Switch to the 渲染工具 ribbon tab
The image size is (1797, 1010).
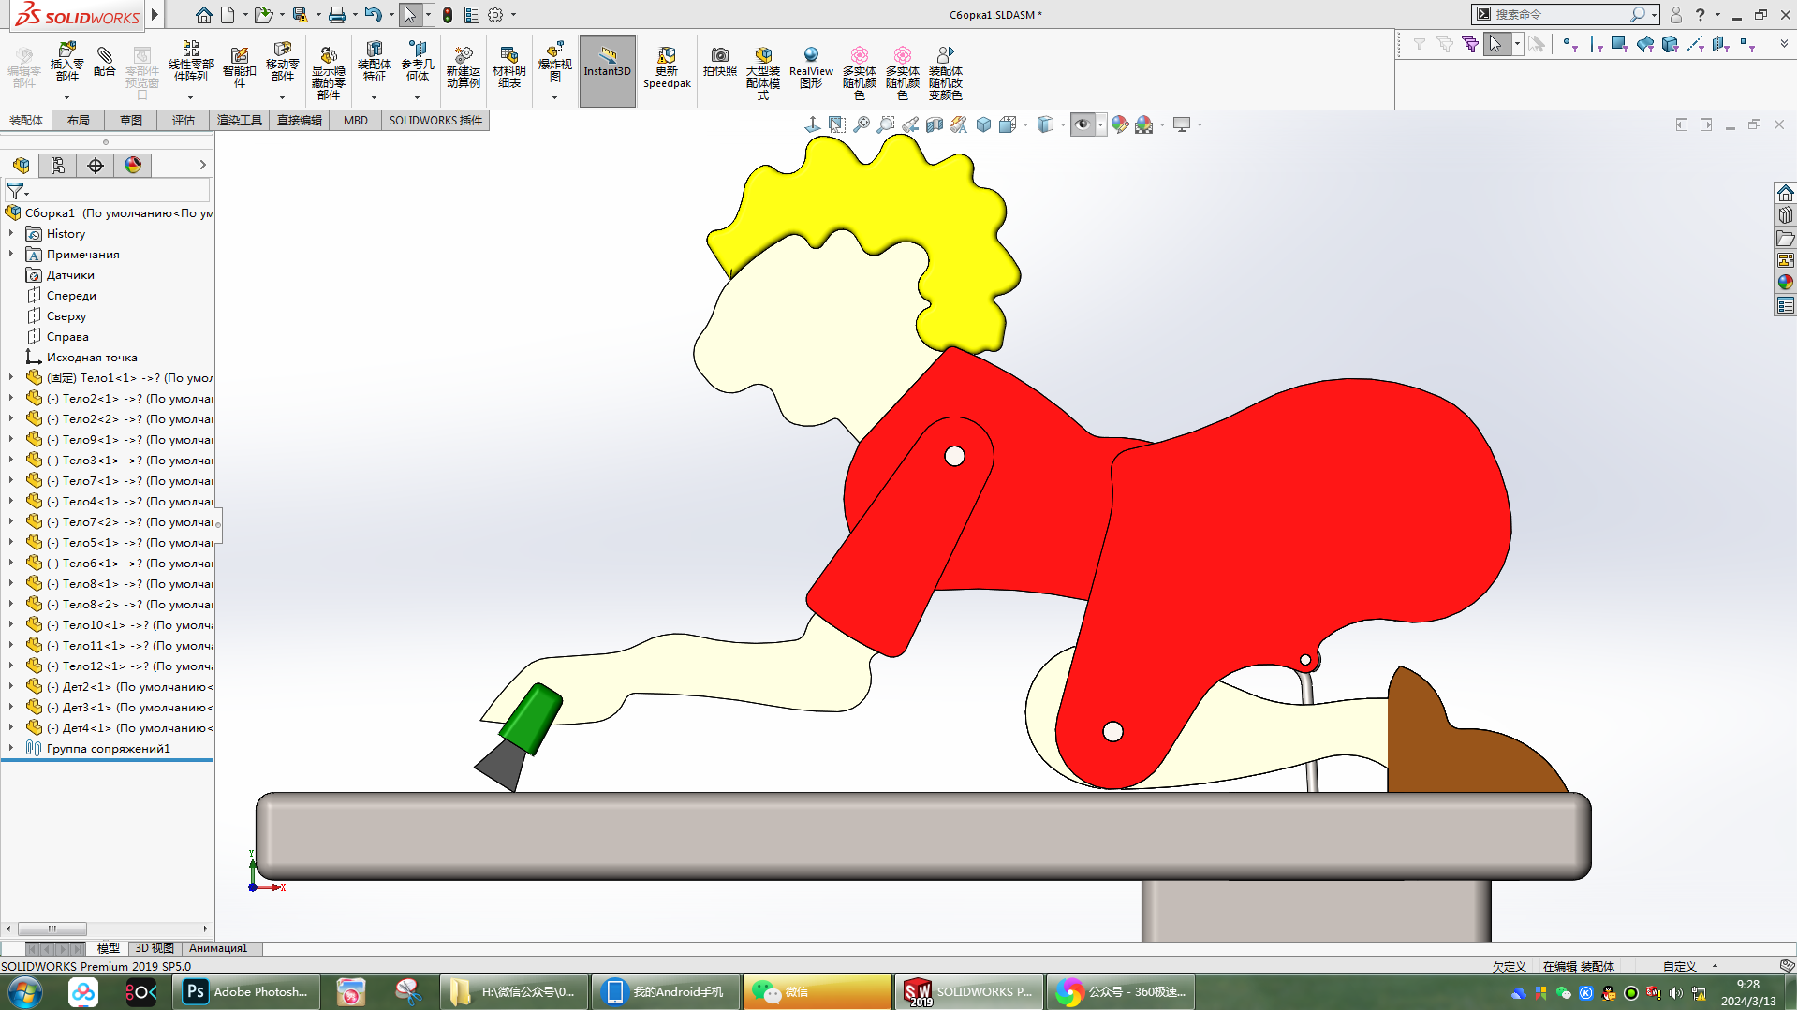pyautogui.click(x=240, y=121)
